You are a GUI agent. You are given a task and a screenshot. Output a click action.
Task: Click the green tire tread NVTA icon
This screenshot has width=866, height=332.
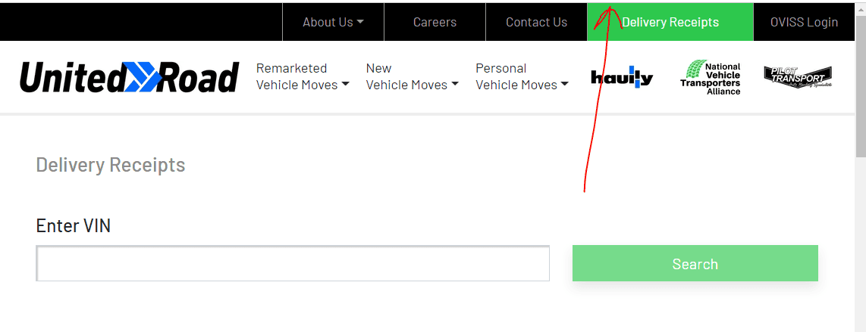[694, 70]
